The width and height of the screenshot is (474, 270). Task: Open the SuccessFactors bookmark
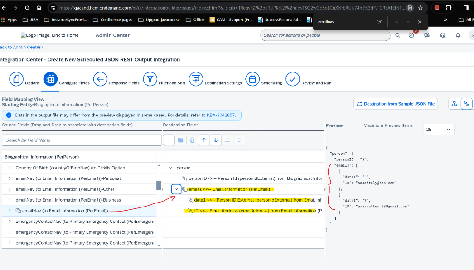[280, 20]
